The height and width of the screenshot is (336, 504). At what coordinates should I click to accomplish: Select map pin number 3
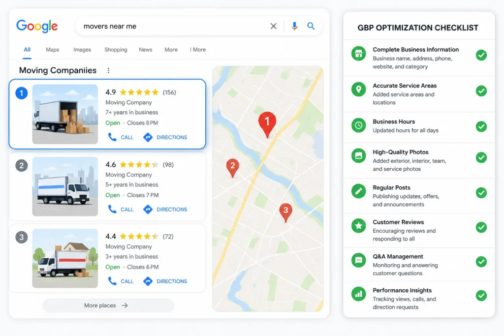(285, 213)
